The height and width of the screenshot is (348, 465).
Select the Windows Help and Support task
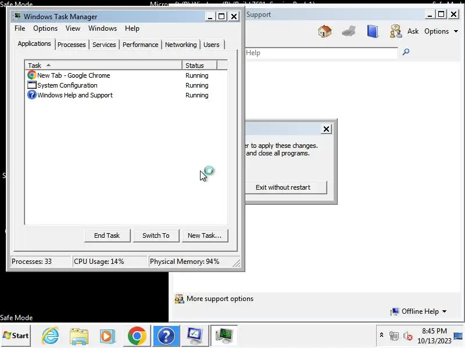click(x=127, y=95)
